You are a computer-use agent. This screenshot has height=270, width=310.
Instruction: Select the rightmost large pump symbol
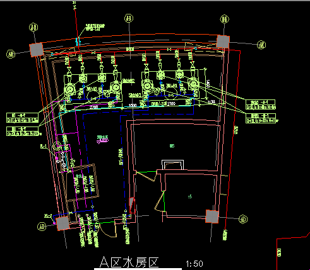193,83
